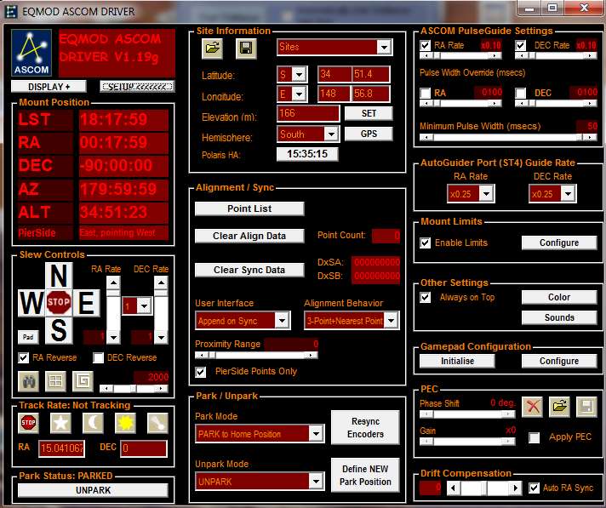606x508 pixels.
Task: Click the Elevation input field
Action: [x=308, y=113]
